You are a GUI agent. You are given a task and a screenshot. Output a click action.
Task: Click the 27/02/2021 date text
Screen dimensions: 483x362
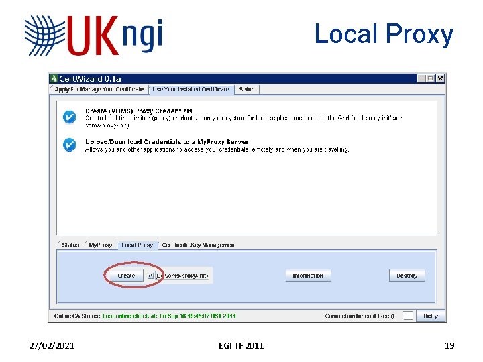[52, 346]
